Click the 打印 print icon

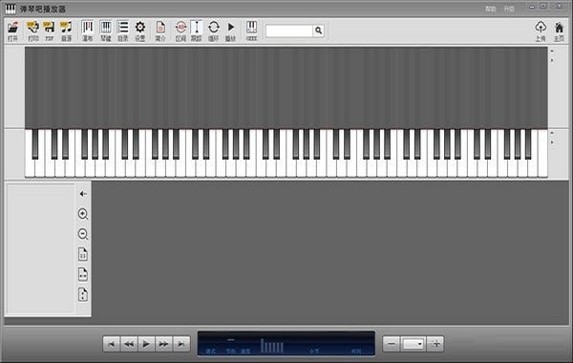(32, 31)
